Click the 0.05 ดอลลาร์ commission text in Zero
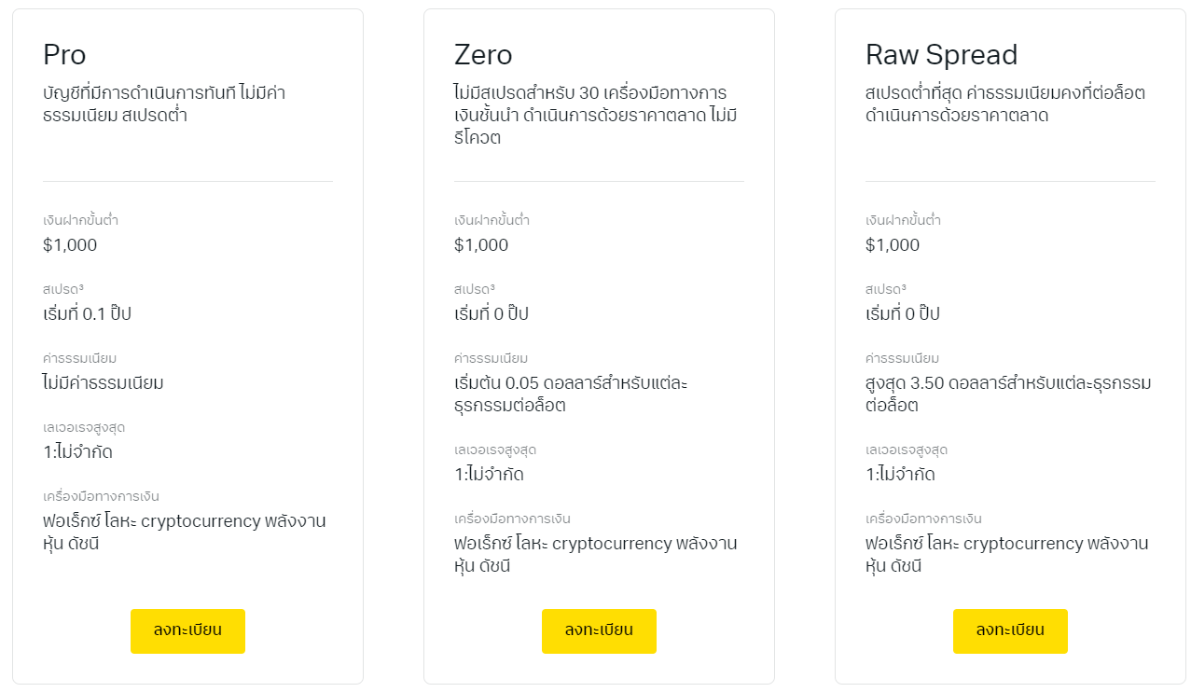This screenshot has width=1191, height=692. point(571,394)
